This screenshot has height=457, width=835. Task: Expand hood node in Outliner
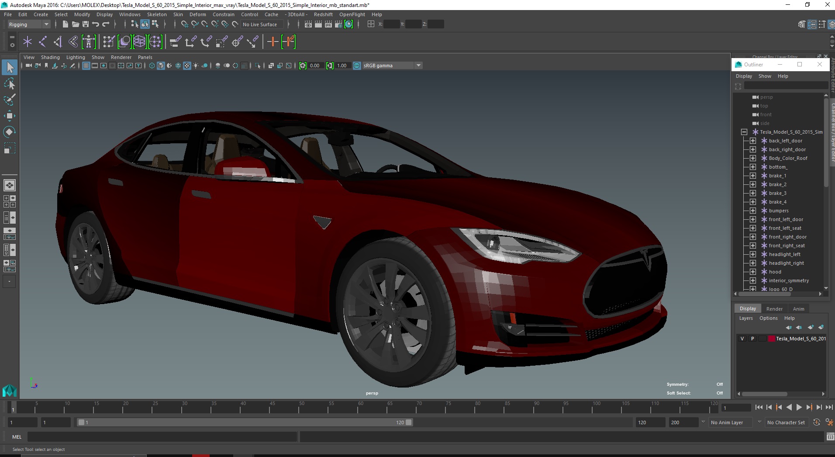pyautogui.click(x=753, y=272)
